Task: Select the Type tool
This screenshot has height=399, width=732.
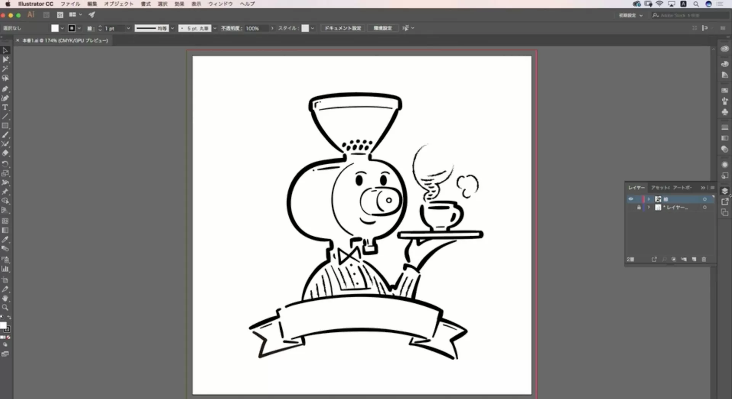Action: 5,107
